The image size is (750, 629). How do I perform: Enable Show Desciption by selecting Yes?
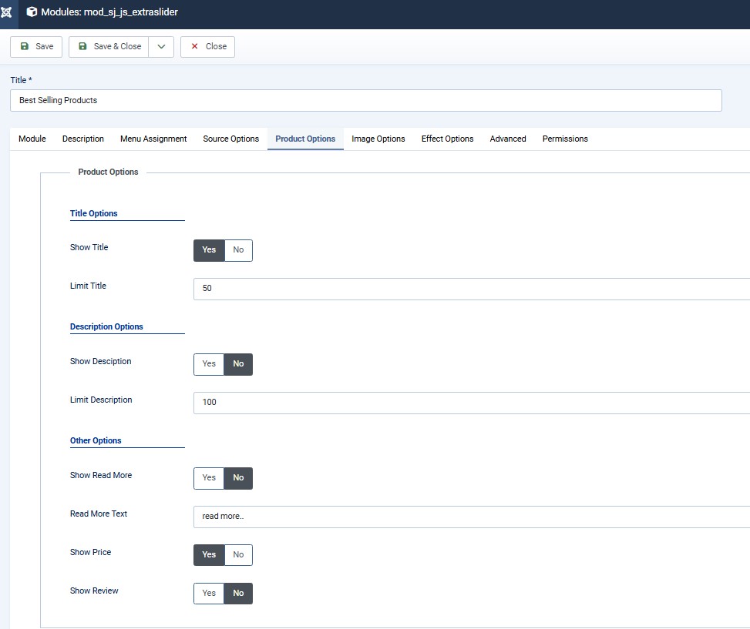[x=209, y=364]
